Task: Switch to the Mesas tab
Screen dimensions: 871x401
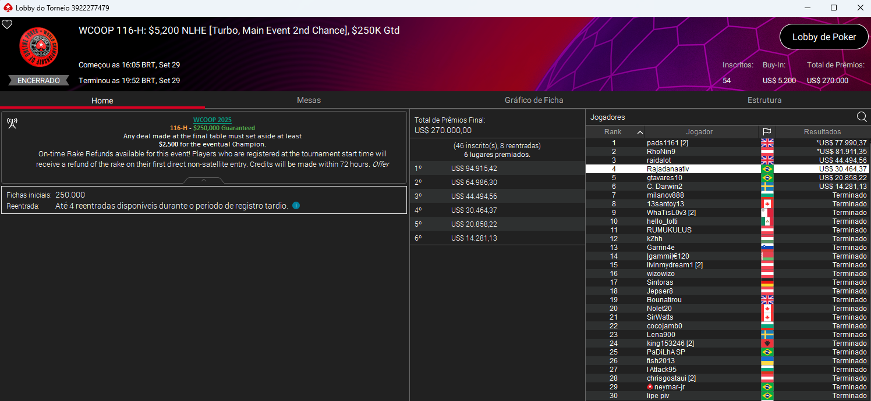Action: [309, 100]
